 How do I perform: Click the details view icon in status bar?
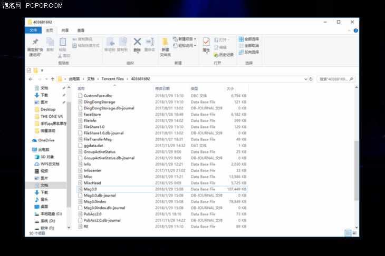[348, 233]
